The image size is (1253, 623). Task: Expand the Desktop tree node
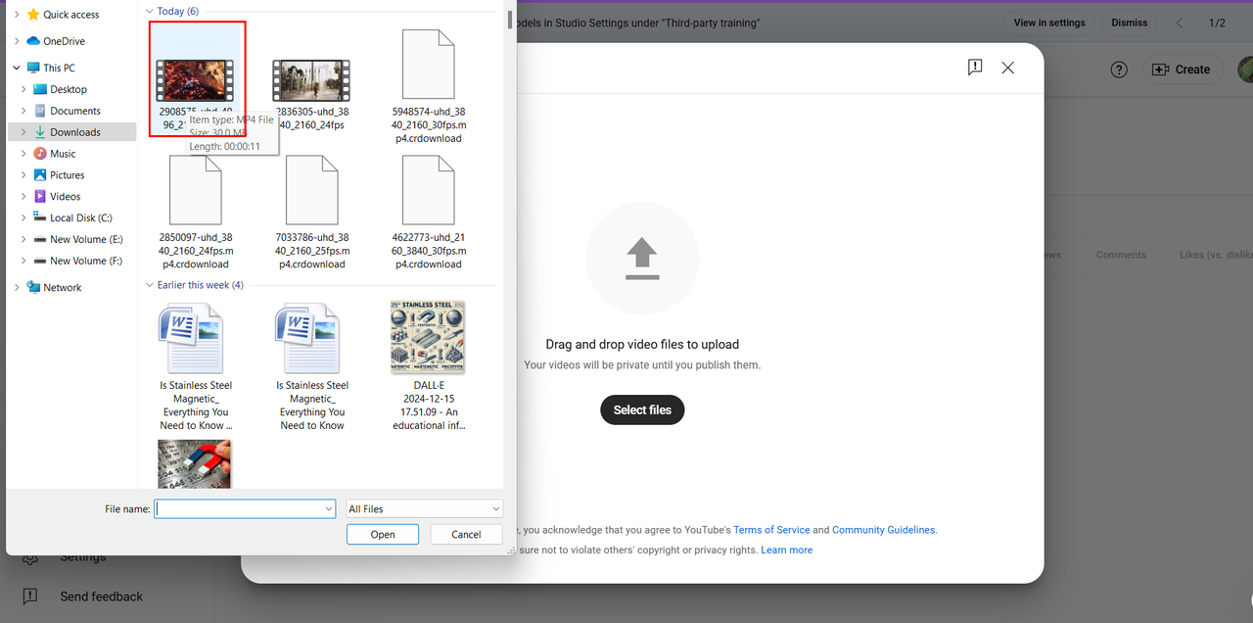23,89
